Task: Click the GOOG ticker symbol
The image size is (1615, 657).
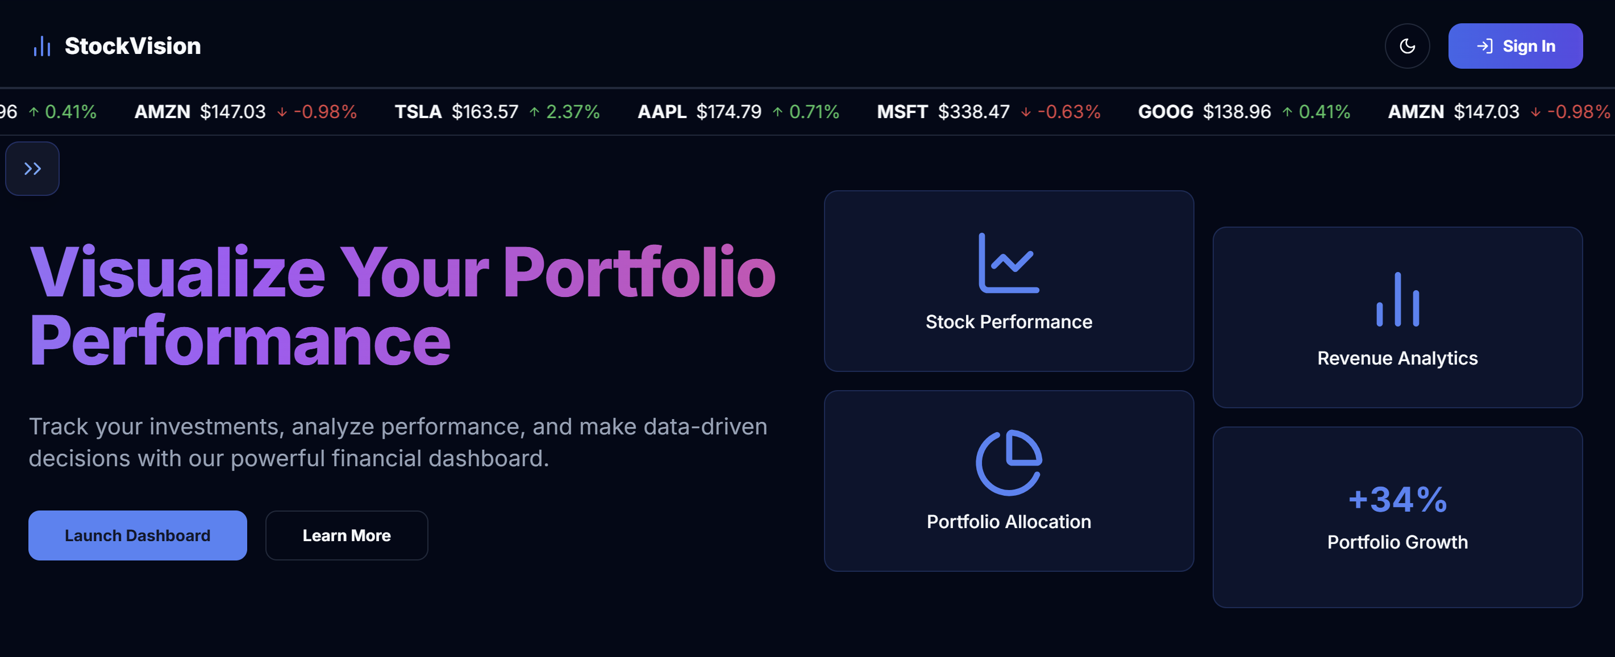Action: click(1166, 111)
